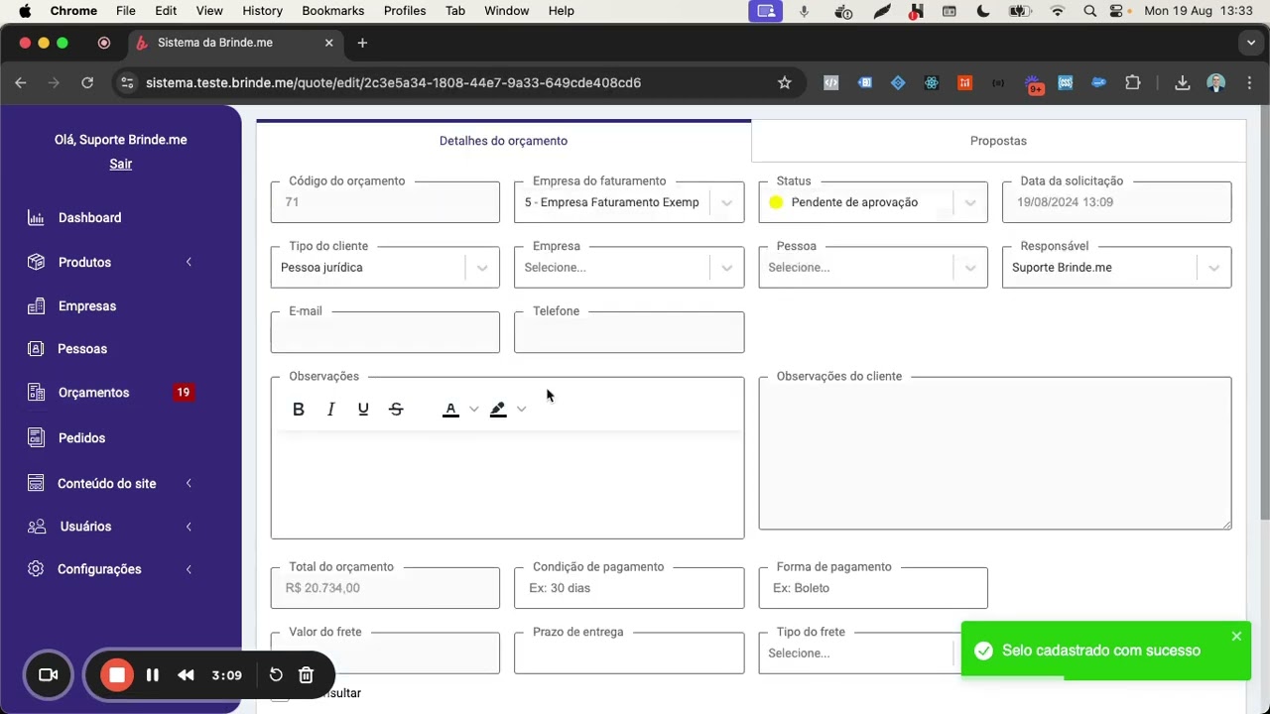Bookmark this page with the star icon
The image size is (1270, 714).
(785, 83)
